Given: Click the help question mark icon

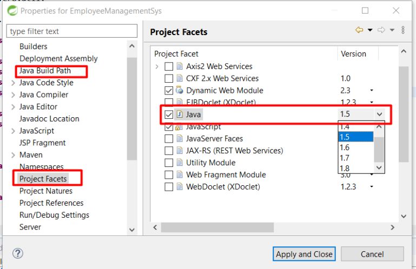Looking at the screenshot, I should (18, 253).
